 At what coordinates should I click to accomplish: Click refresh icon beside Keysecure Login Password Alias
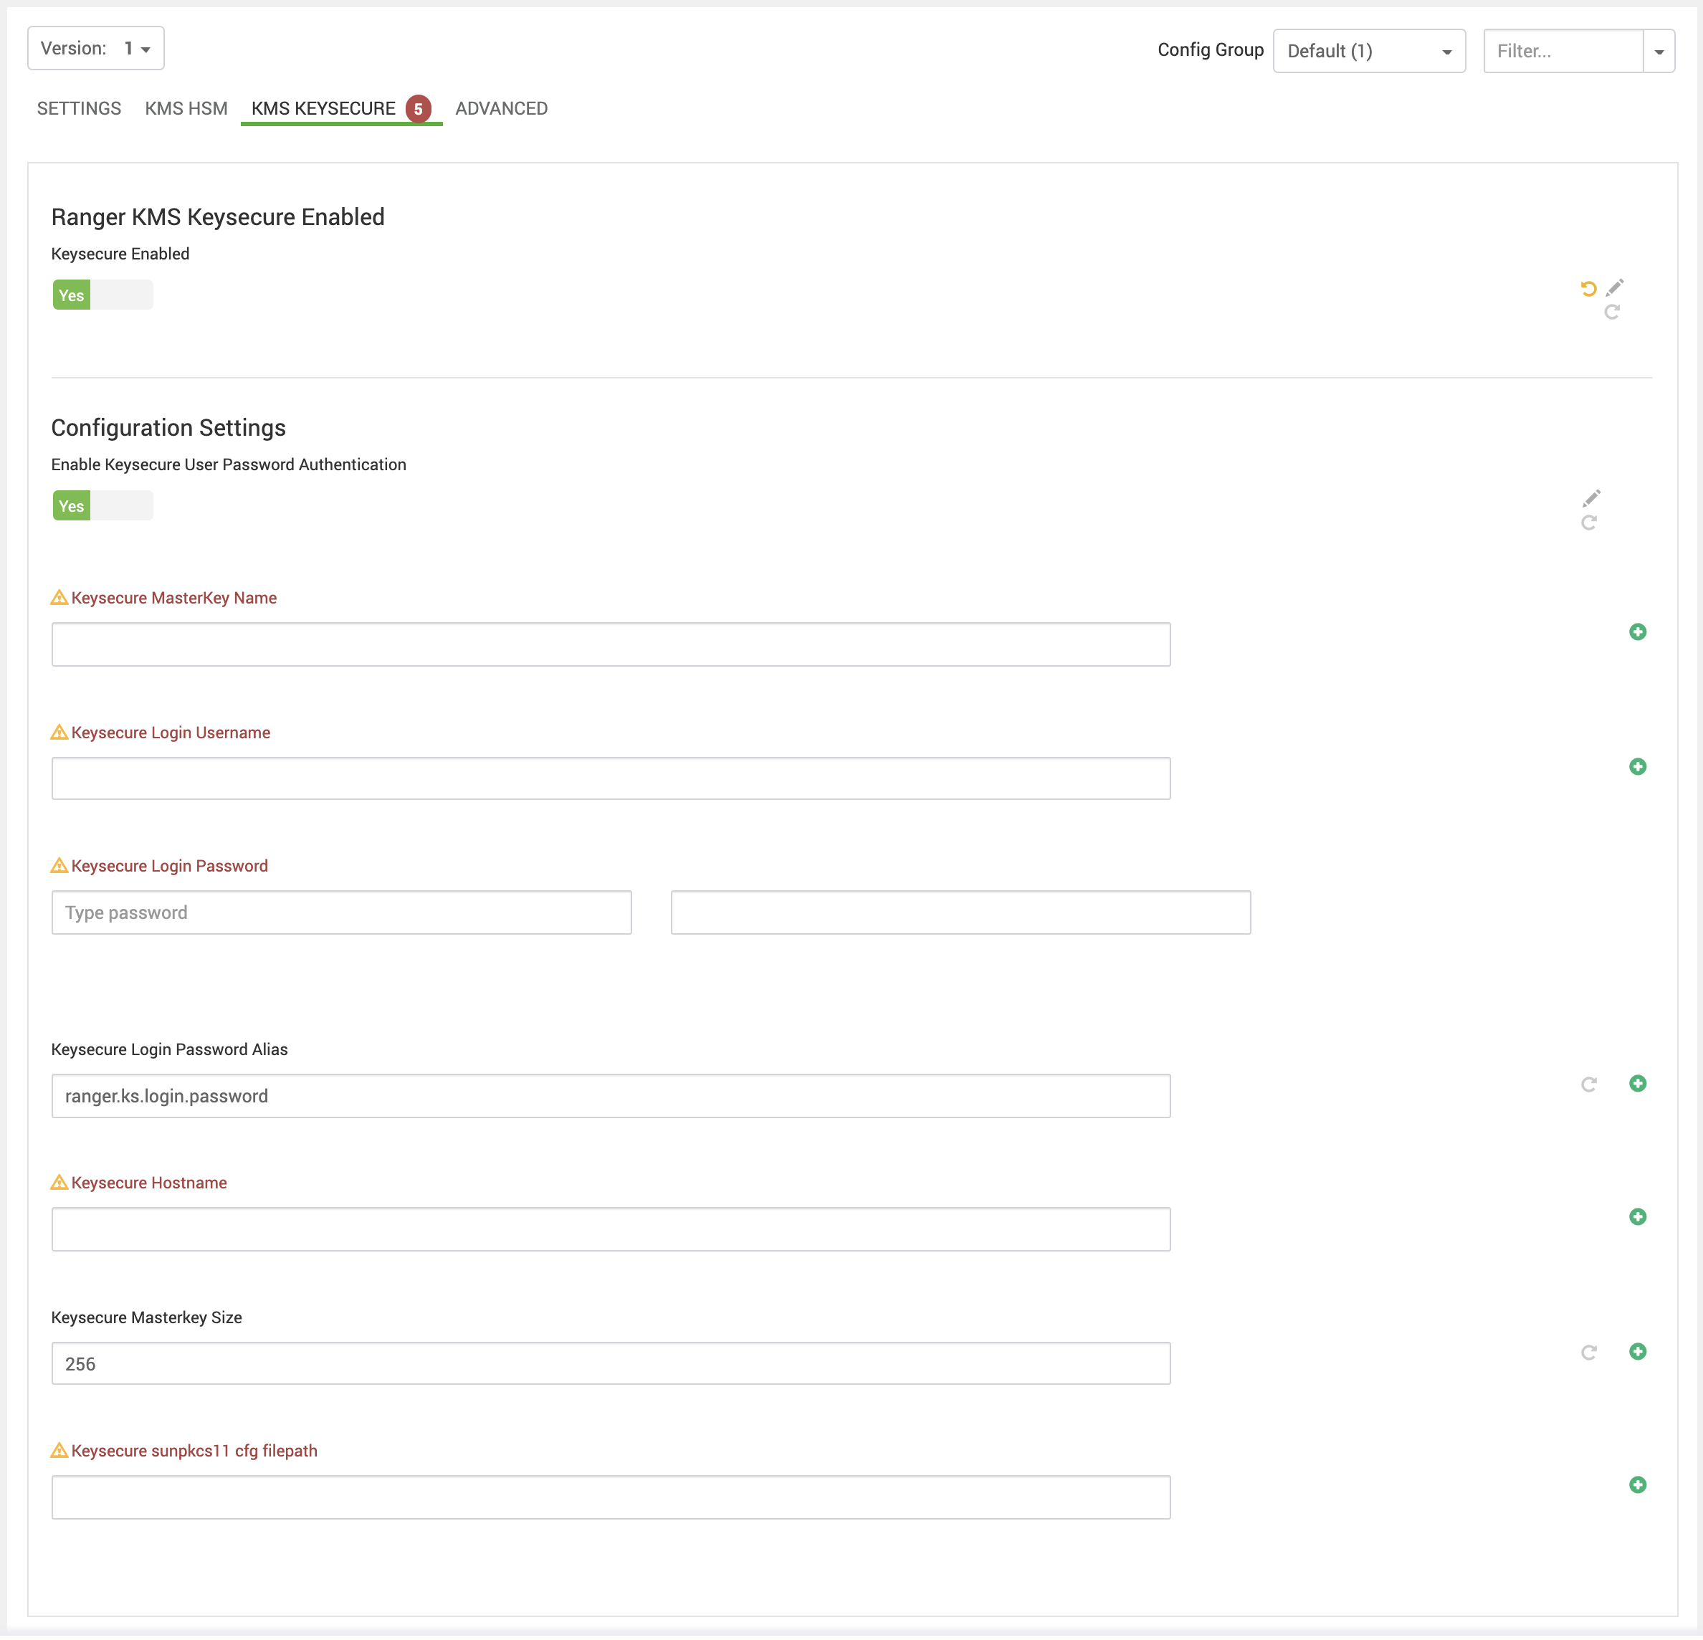pyautogui.click(x=1588, y=1085)
